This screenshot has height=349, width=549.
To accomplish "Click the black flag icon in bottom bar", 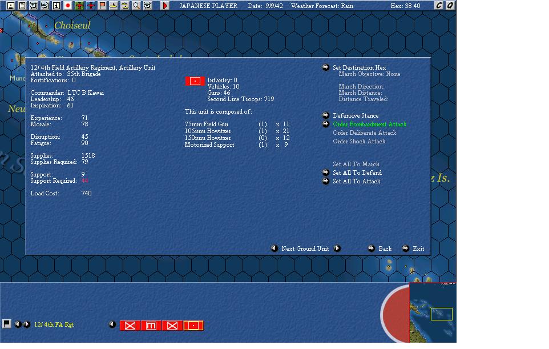I will pyautogui.click(x=7, y=324).
